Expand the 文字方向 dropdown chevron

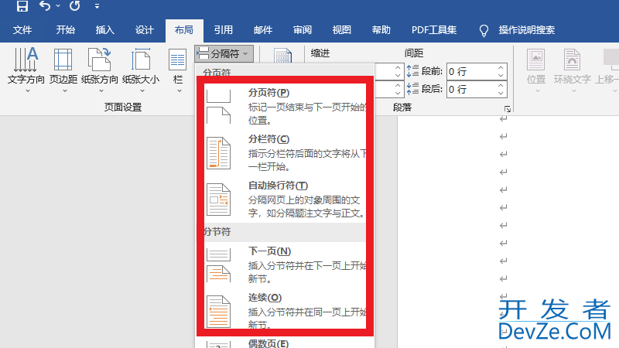pyautogui.click(x=27, y=91)
